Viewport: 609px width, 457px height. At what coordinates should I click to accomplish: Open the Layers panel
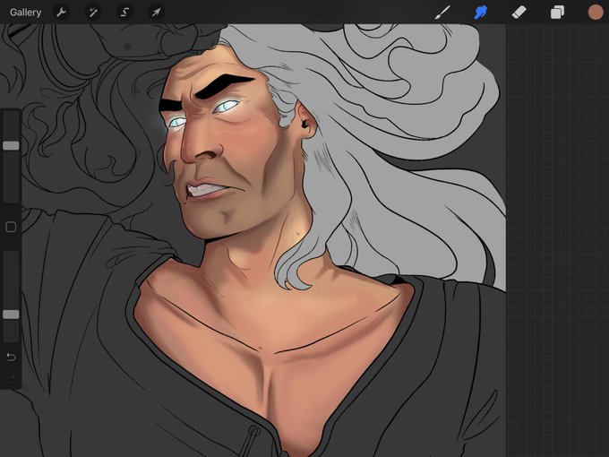tap(557, 13)
